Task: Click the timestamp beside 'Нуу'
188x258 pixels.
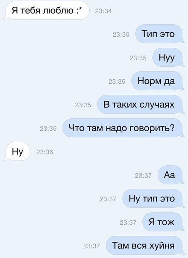Action: (x=138, y=58)
